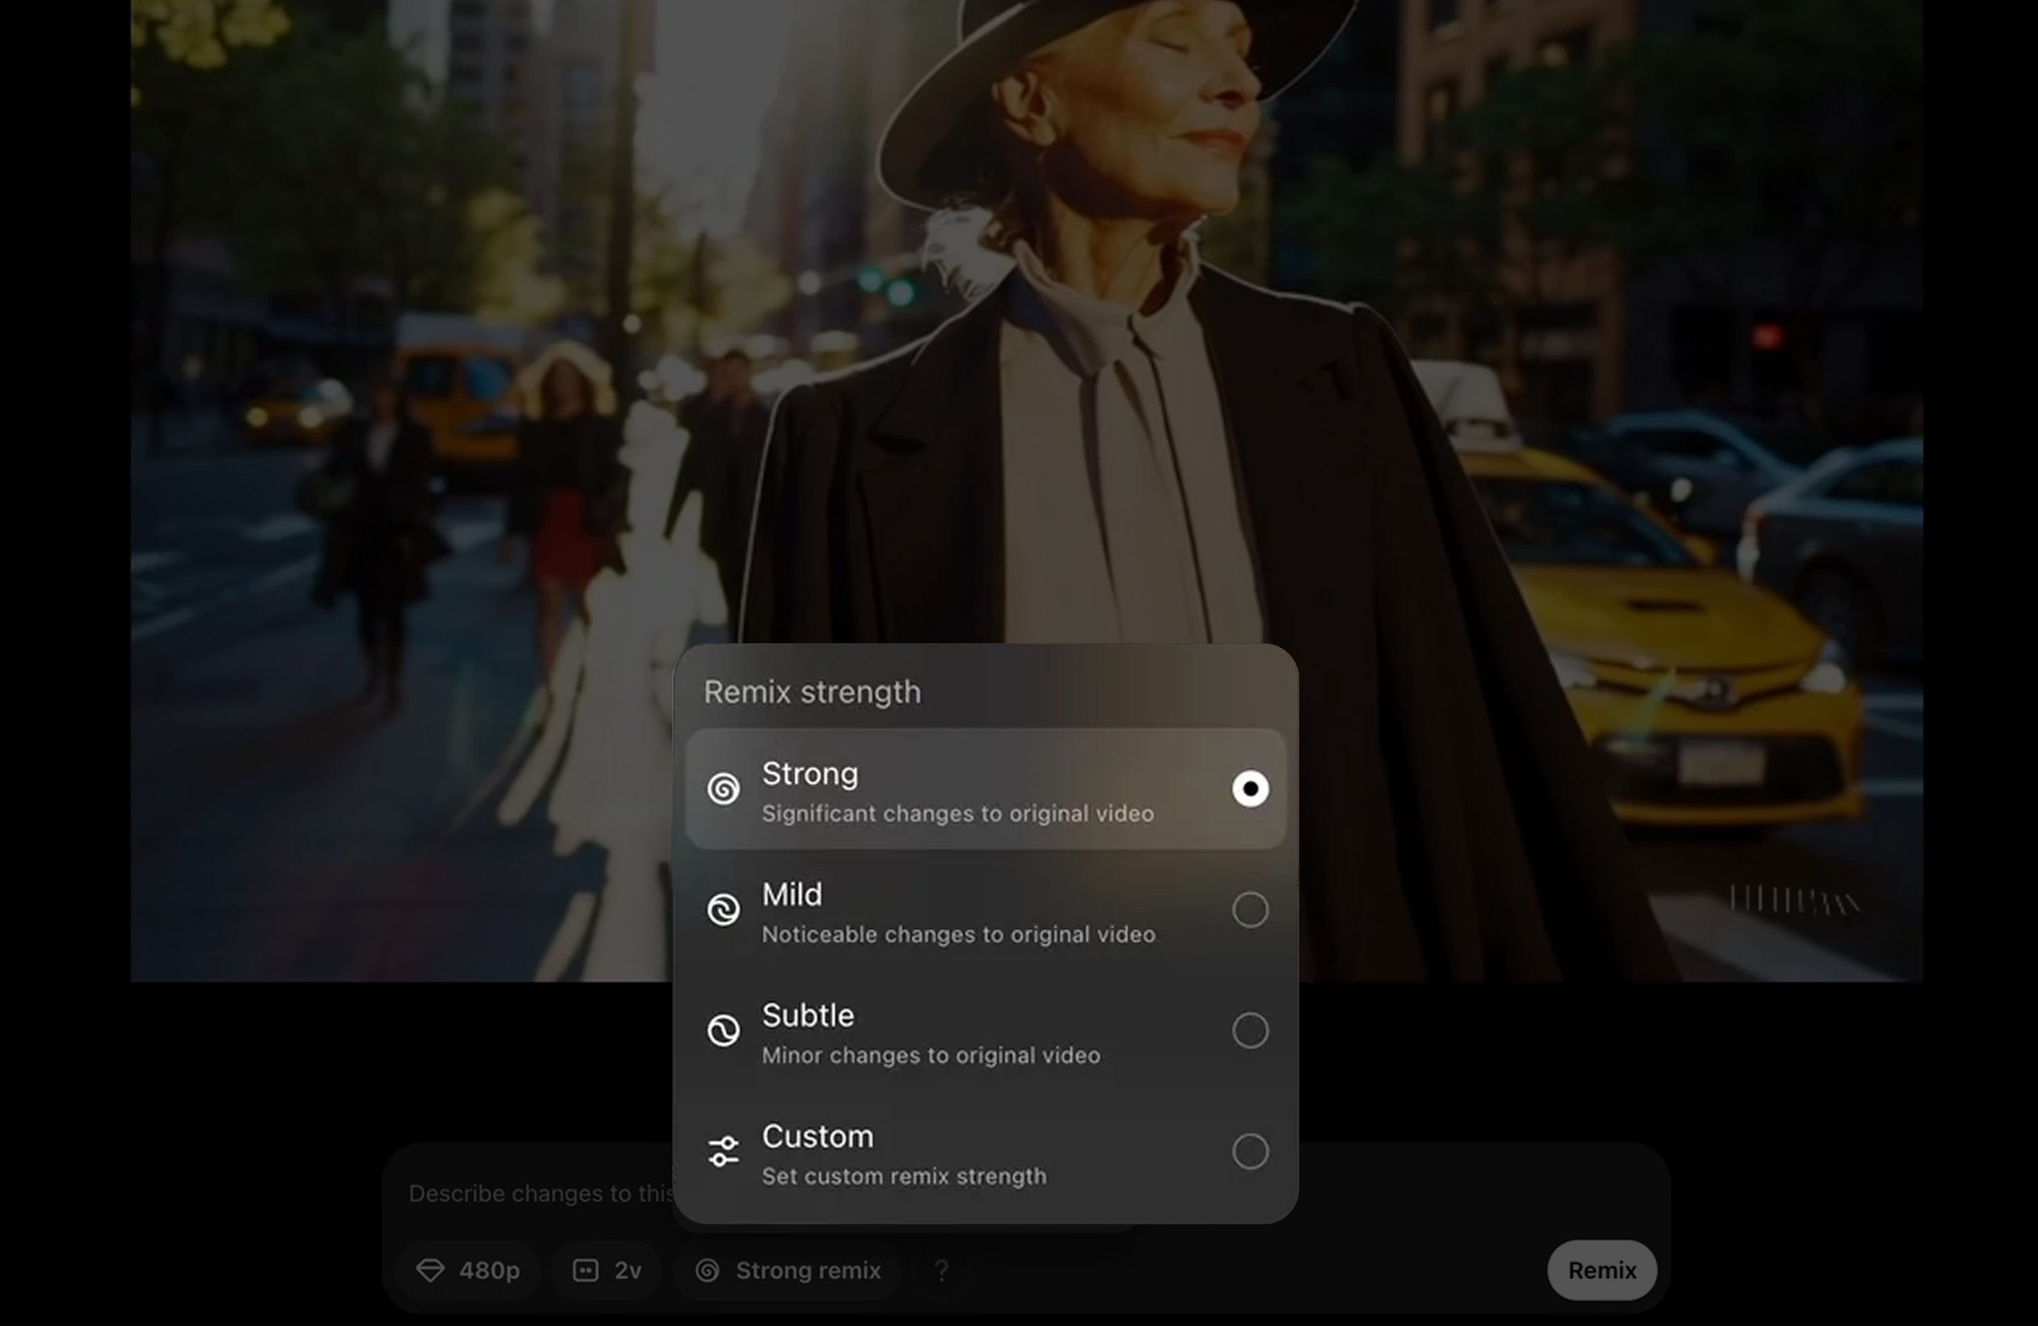Image resolution: width=2038 pixels, height=1326 pixels.
Task: Click the spiral icon beside Strong
Action: [x=724, y=789]
